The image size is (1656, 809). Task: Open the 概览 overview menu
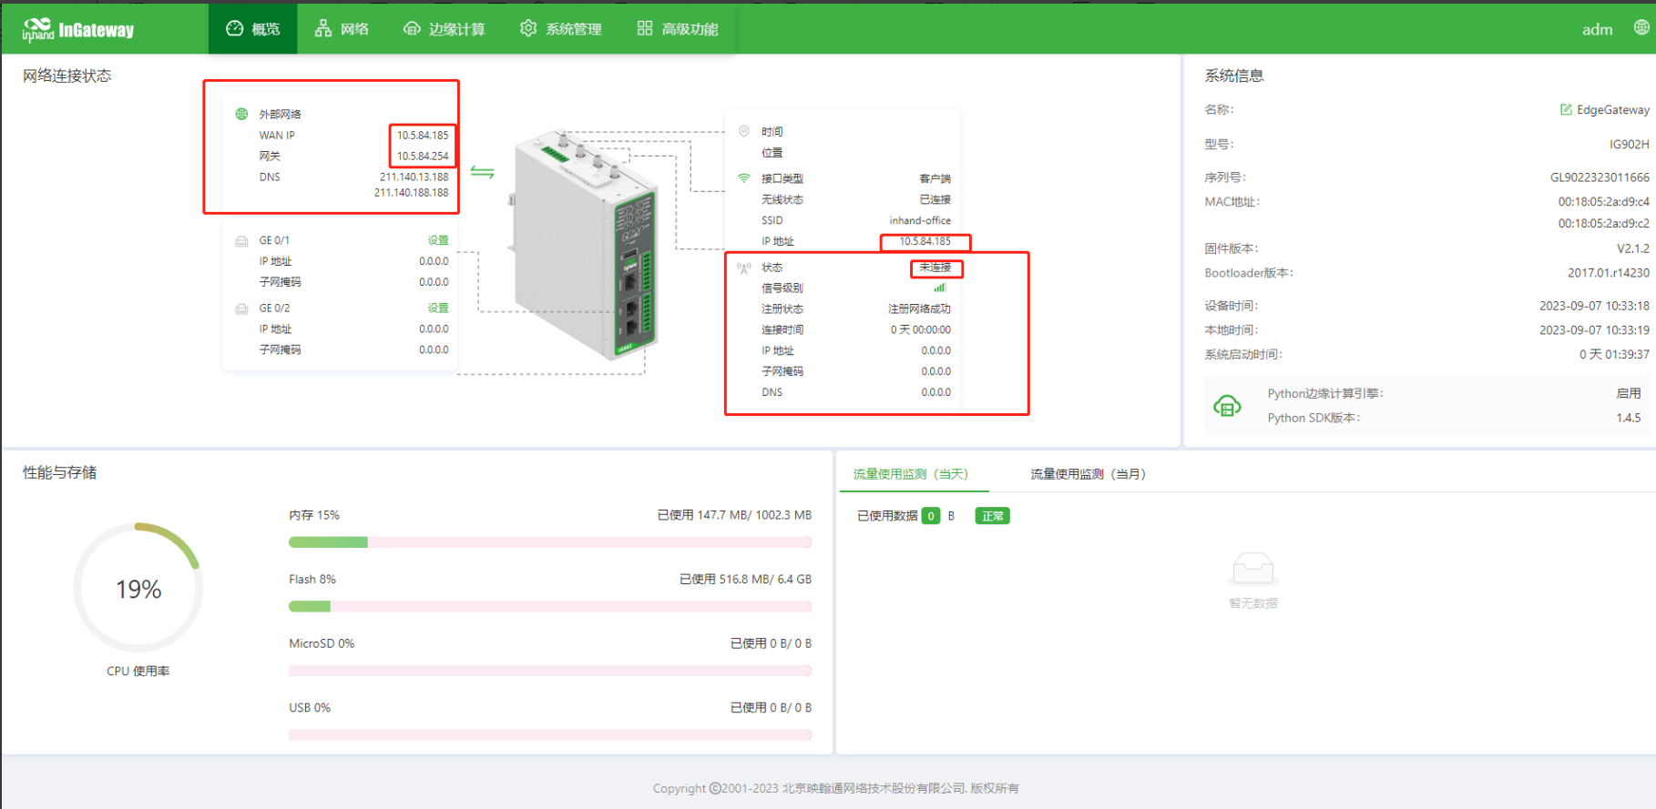coord(253,29)
